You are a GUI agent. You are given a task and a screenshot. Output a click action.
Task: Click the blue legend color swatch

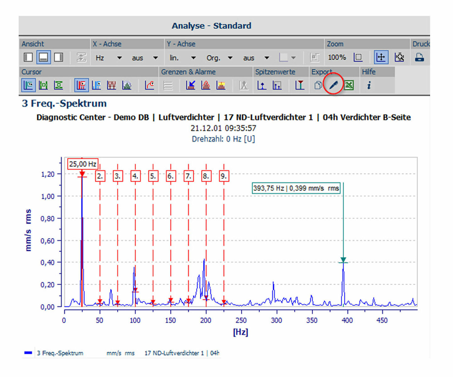coord(28,353)
